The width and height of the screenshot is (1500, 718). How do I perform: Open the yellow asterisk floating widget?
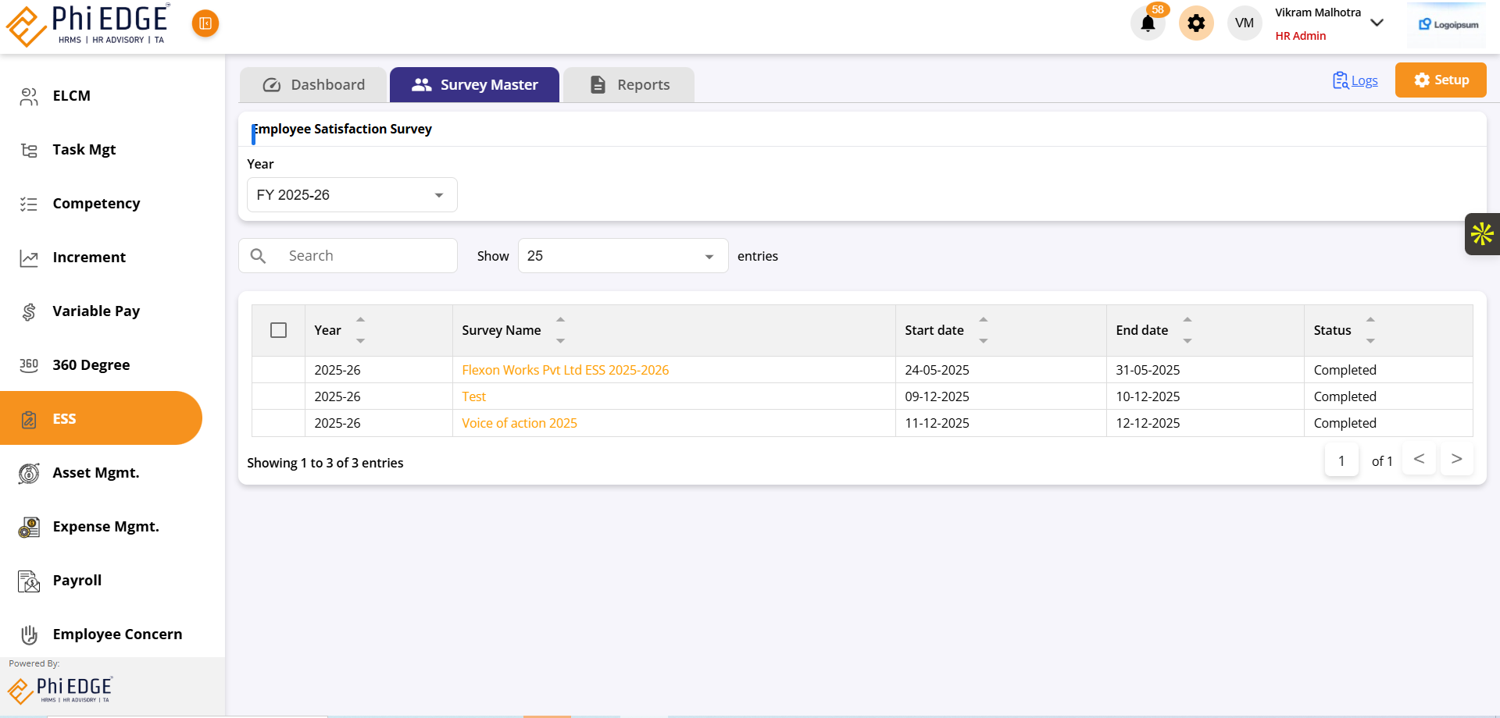[1482, 234]
